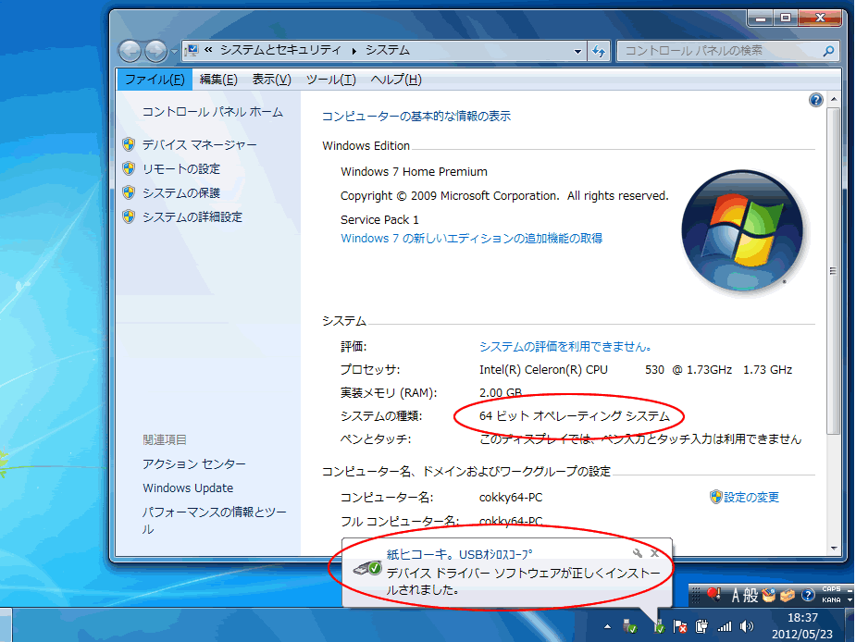Open the ツール(T) menu
The image size is (856, 642).
coord(330,80)
